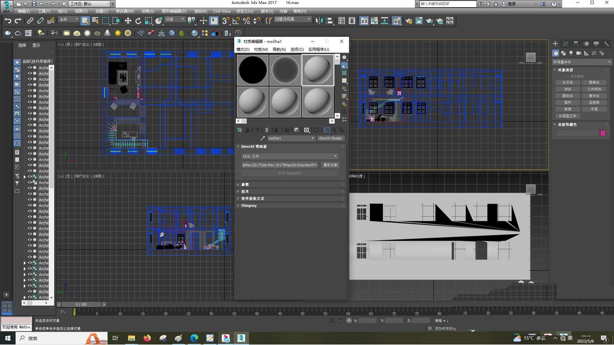The image size is (614, 345).
Task: Open the HLSL 文件 dropdown
Action: coord(290,156)
